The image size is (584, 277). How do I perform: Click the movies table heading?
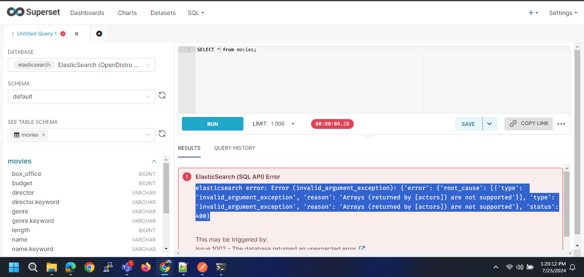pyautogui.click(x=20, y=161)
